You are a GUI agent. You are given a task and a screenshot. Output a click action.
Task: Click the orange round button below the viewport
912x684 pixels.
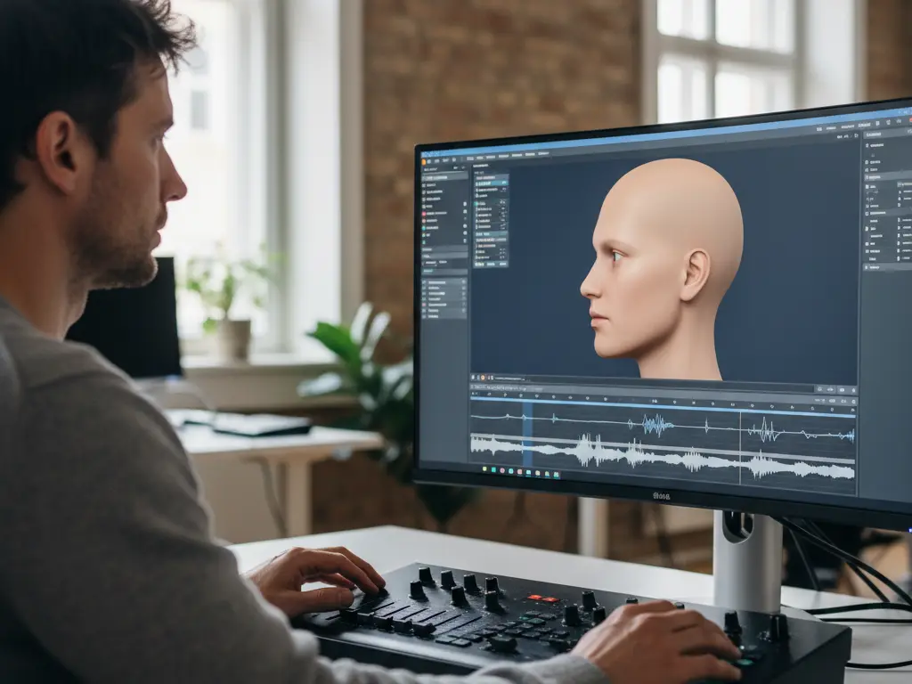point(482,378)
